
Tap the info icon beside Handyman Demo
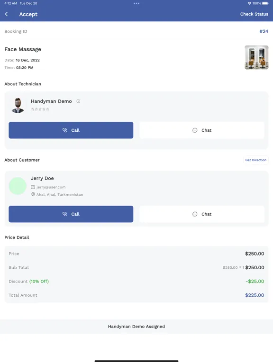78,101
